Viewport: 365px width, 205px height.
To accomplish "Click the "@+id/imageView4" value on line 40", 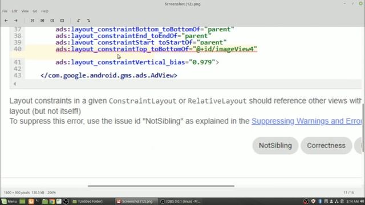I will pos(225,49).
